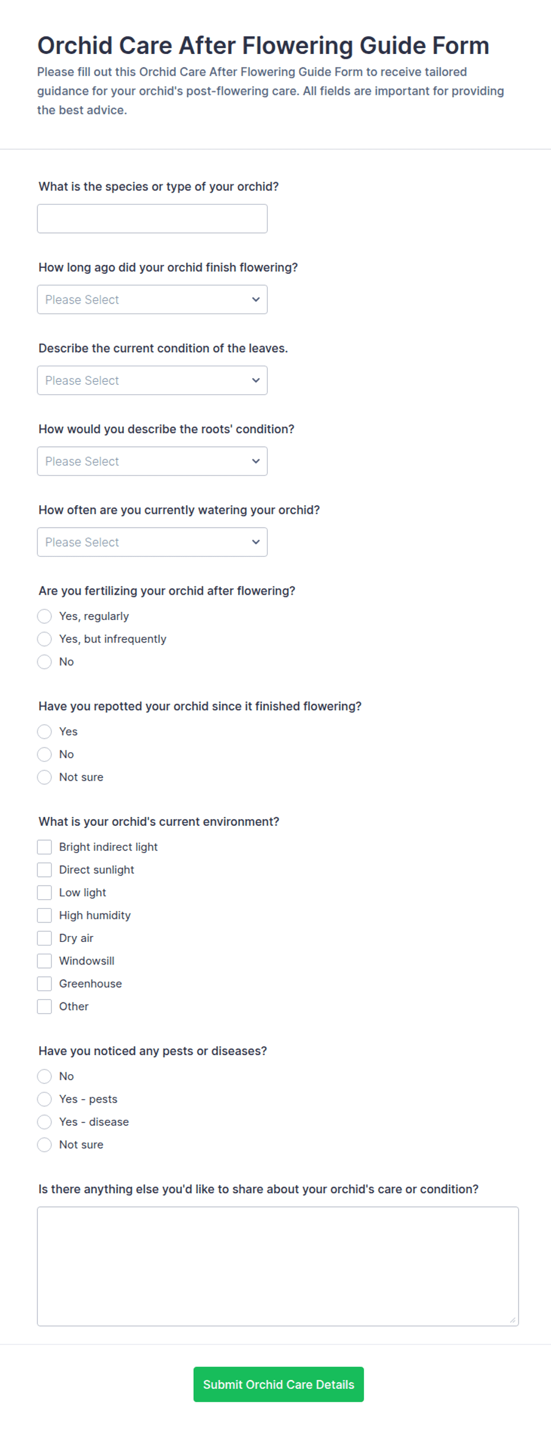Click the Submit Orchid Care Details button
Viewport: 551px width, 1431px height.
pyautogui.click(x=278, y=1384)
